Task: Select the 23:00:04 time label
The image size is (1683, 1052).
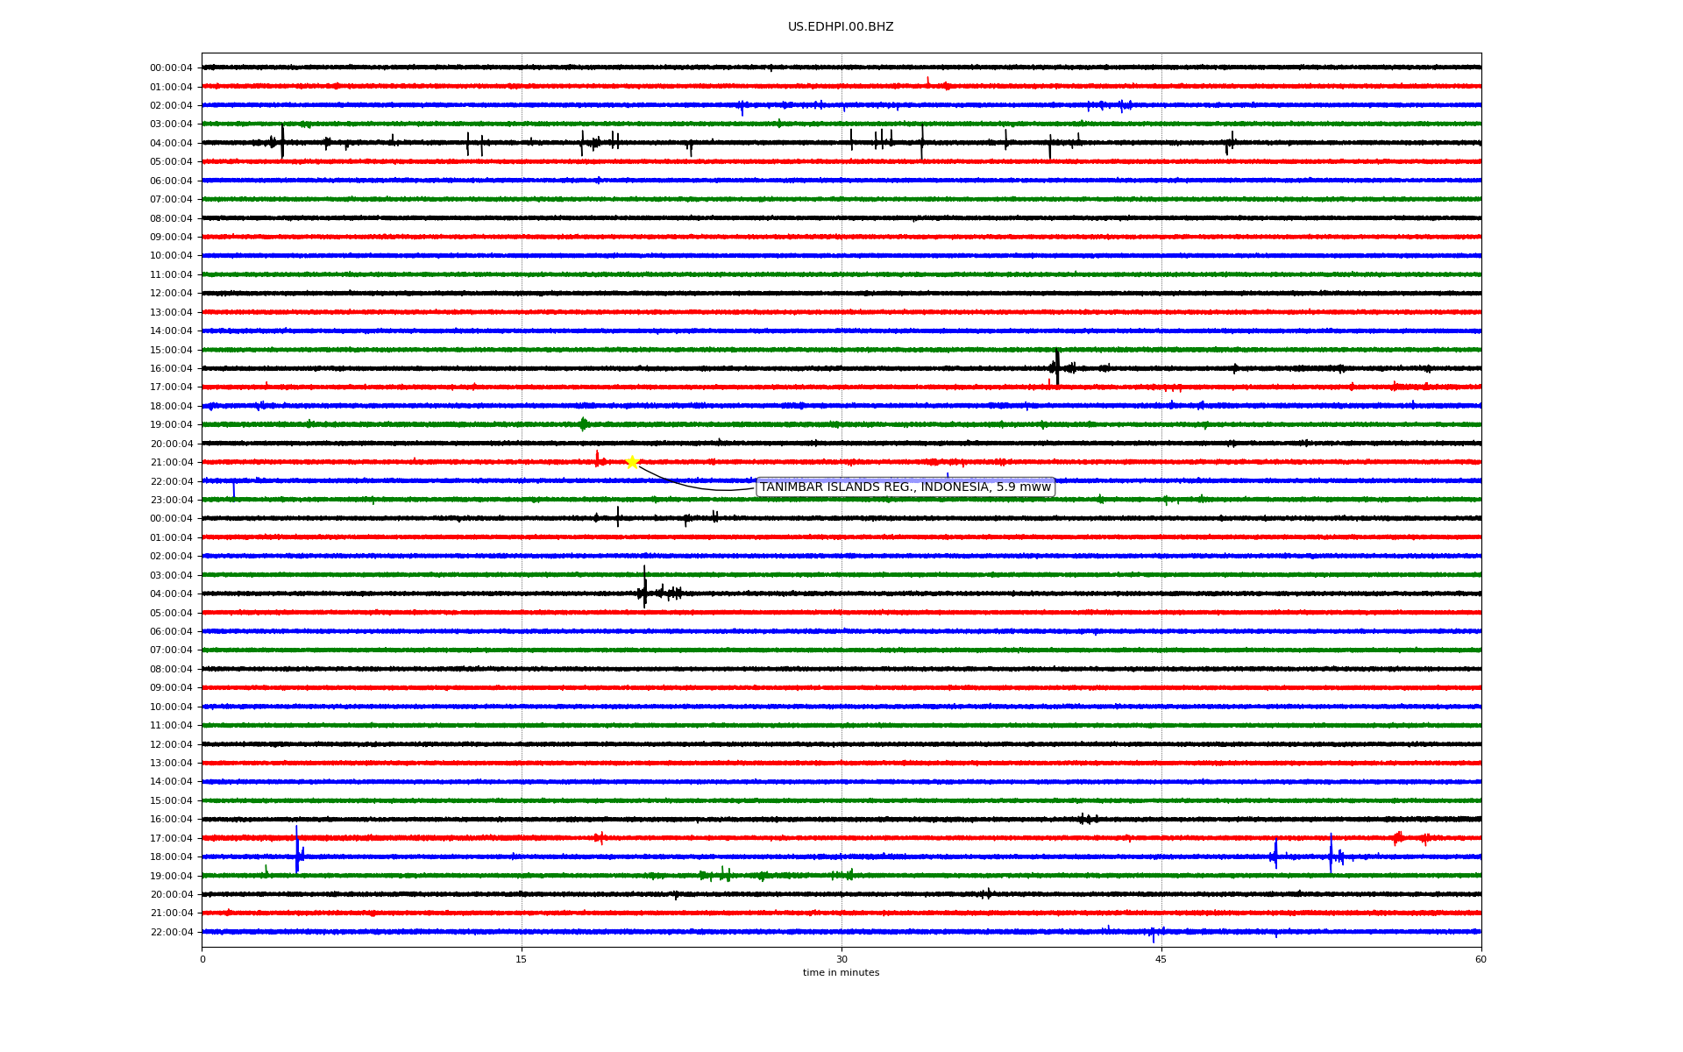Action: pos(171,501)
